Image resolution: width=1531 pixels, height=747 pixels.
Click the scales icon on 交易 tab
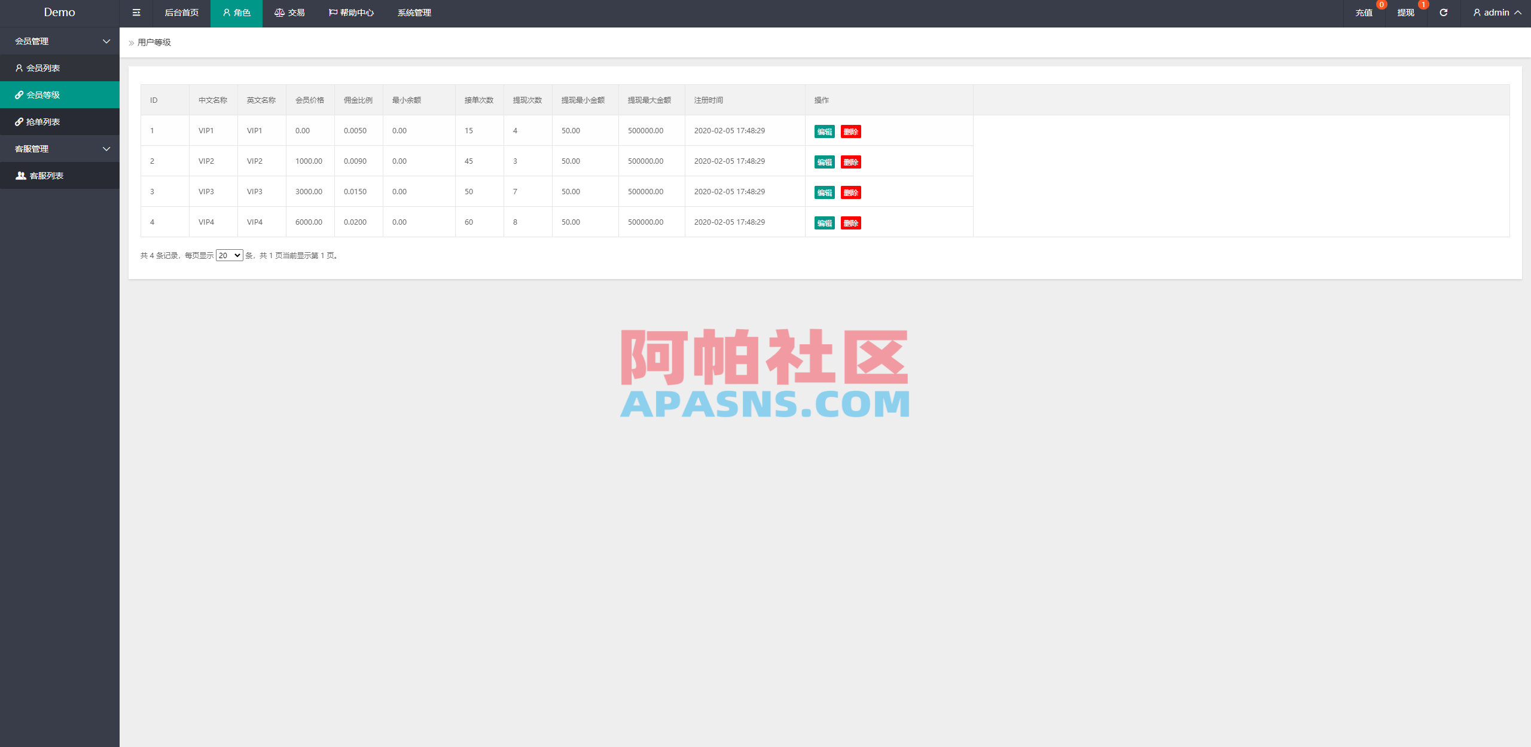(279, 12)
